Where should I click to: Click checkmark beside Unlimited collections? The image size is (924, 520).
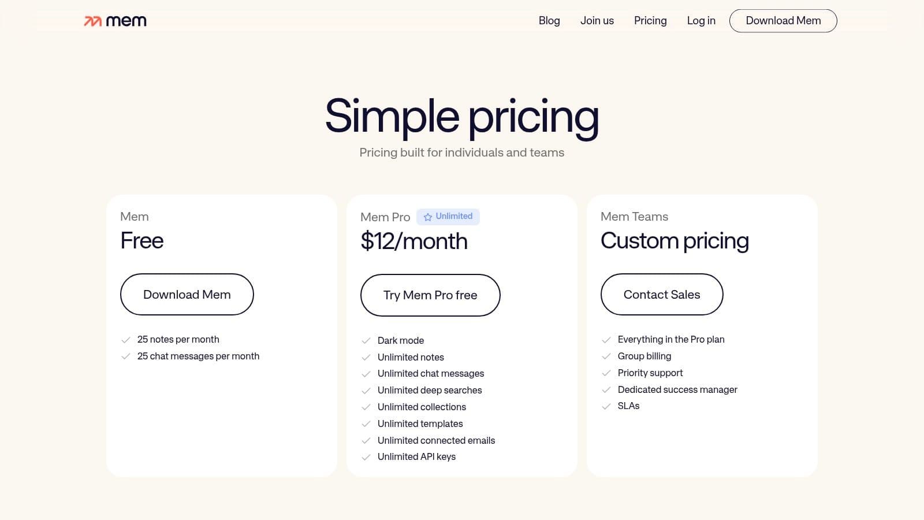[366, 407]
